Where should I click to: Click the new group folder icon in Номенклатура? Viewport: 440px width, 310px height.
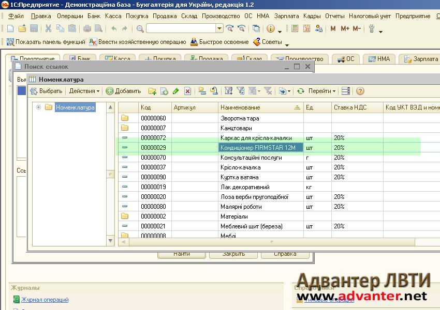point(152,91)
